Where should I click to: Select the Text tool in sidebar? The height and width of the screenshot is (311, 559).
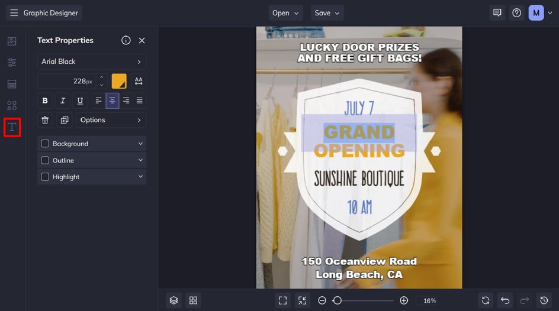tap(12, 127)
